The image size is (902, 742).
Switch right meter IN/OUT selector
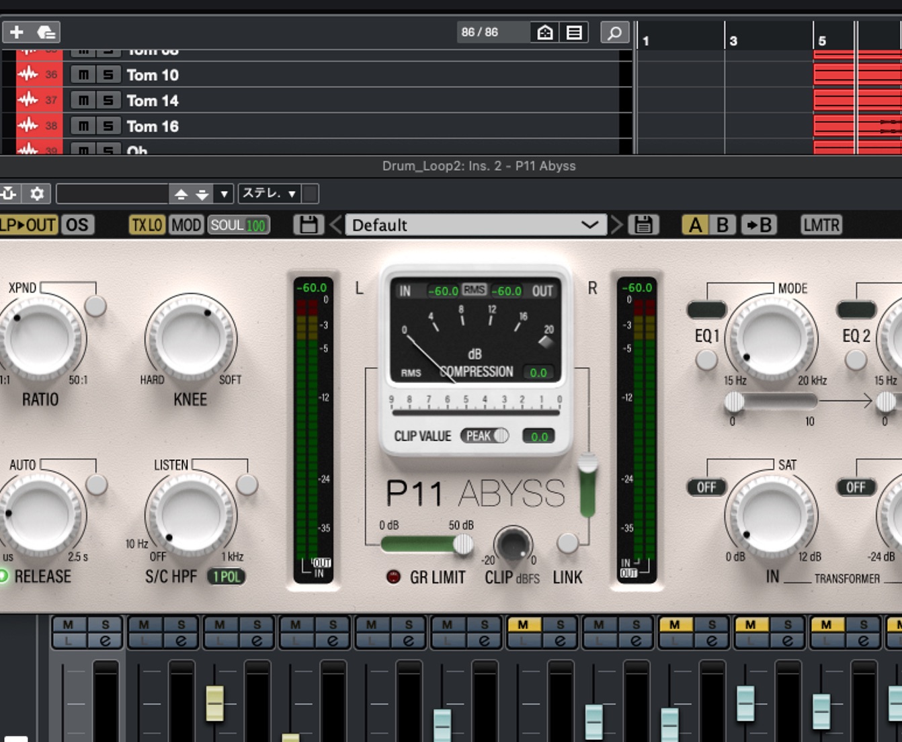click(x=629, y=568)
